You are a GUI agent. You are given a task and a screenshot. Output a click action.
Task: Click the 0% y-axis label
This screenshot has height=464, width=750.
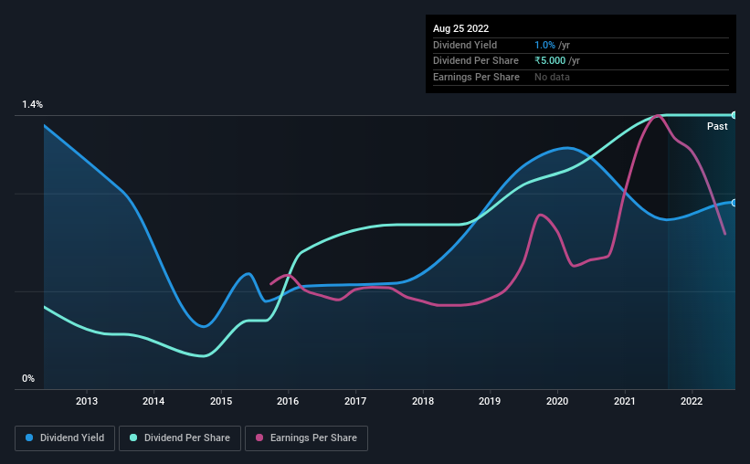[x=28, y=378]
